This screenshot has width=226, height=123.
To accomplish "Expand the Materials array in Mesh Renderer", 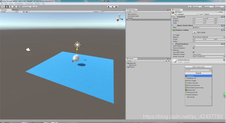I will 172,50.
